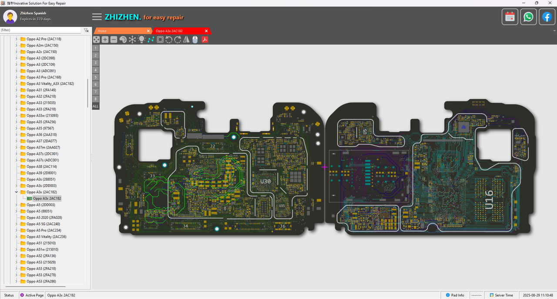Show layer 7
557x299 pixels.
[95, 91]
